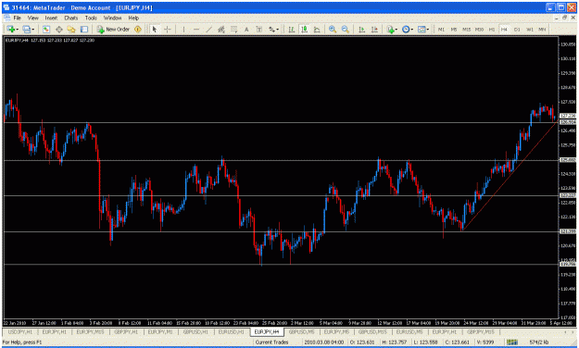Switch to the EURJPY,M15 chart tab
The image size is (579, 348).
[90, 332]
